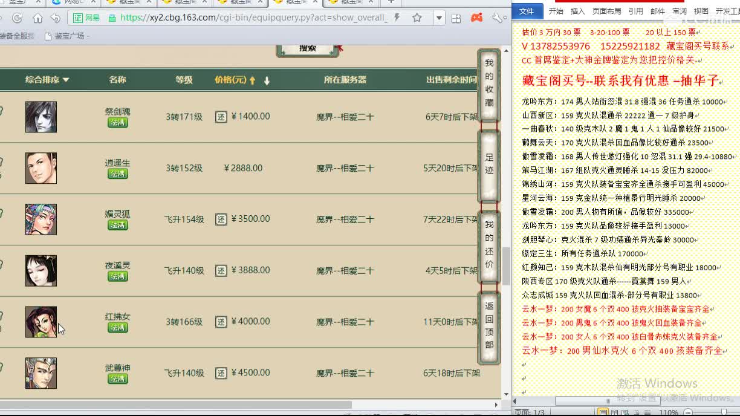Viewport: 740px width, 416px height.
Task: Select the ¥2888.00 price
Action: [x=243, y=168]
